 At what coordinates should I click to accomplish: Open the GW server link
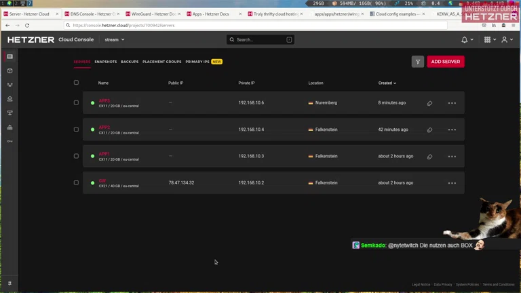102,180
